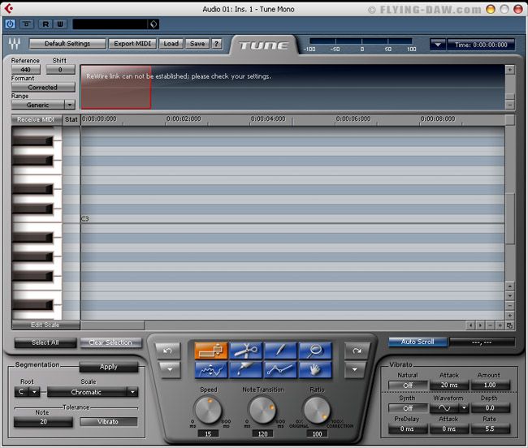Click the PreDelay 0 ms value
528x448 pixels.
click(408, 429)
